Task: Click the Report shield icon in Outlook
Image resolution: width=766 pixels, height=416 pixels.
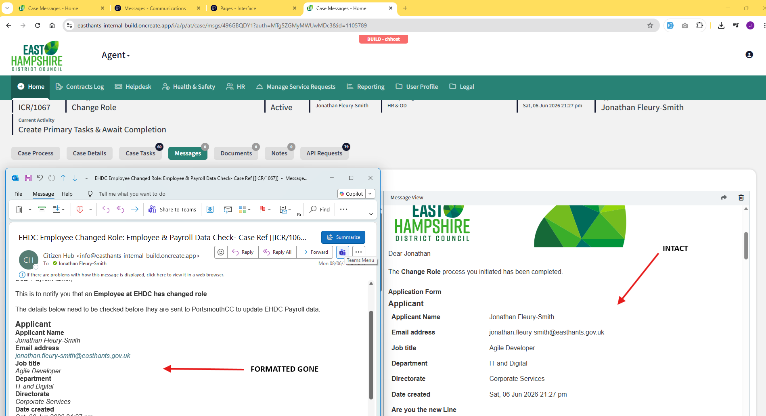Action: coord(80,209)
